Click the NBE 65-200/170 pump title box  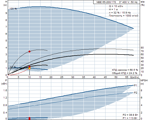(x=117, y=2)
